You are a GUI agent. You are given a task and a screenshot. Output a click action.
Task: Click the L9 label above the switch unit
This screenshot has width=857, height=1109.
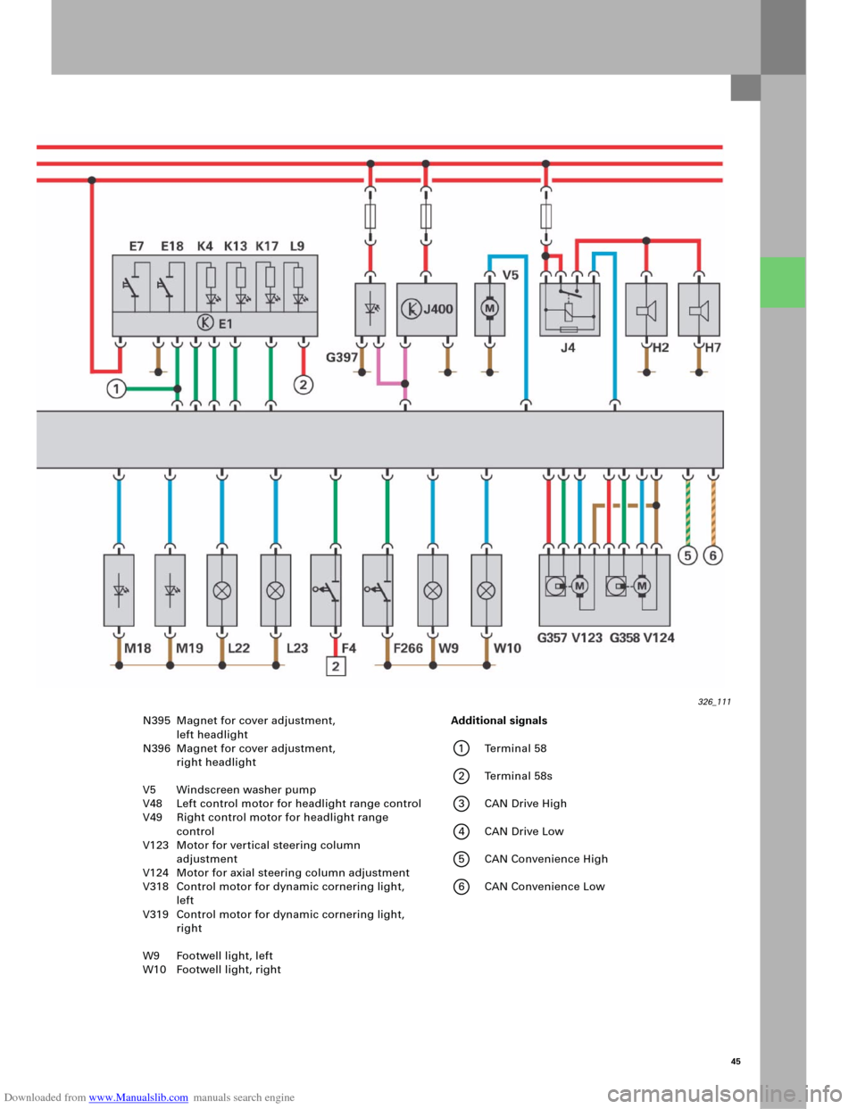(x=297, y=246)
